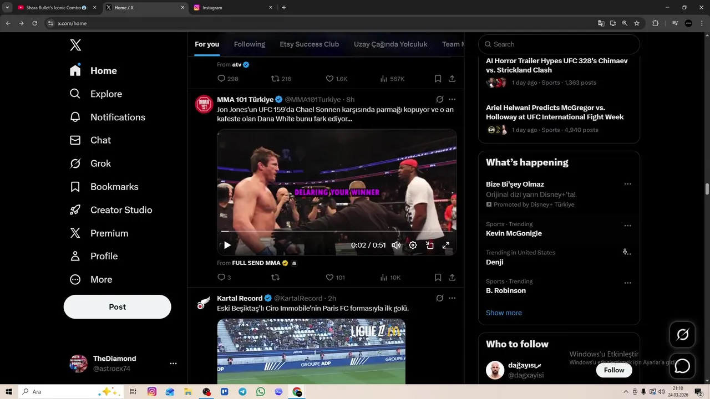Open floating chat messages button

coord(682,366)
